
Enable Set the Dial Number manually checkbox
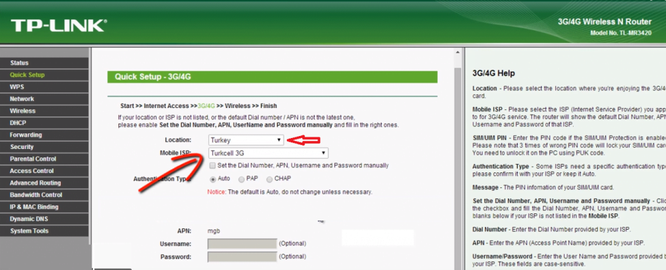[213, 165]
